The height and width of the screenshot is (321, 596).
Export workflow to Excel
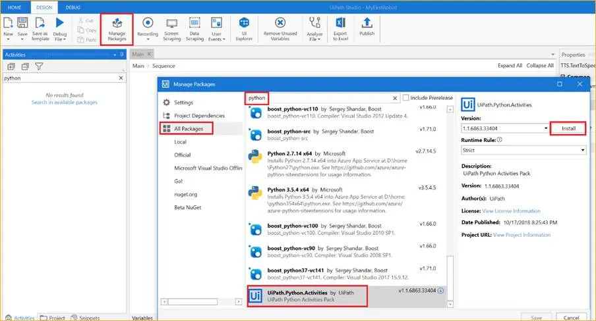point(341,29)
